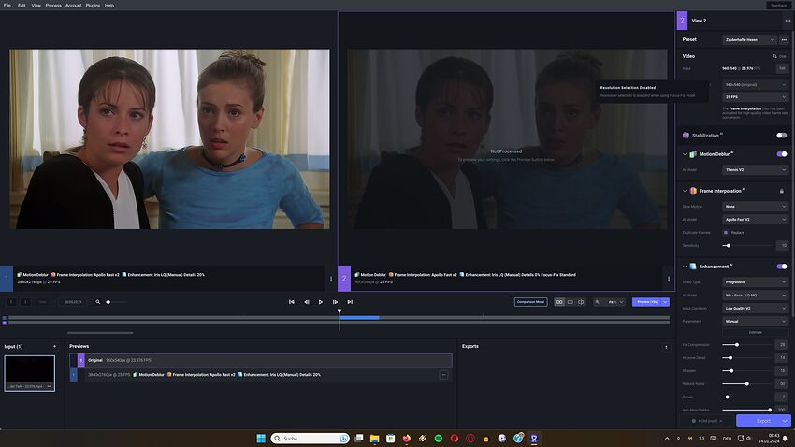Skip to the last frame

350,302
